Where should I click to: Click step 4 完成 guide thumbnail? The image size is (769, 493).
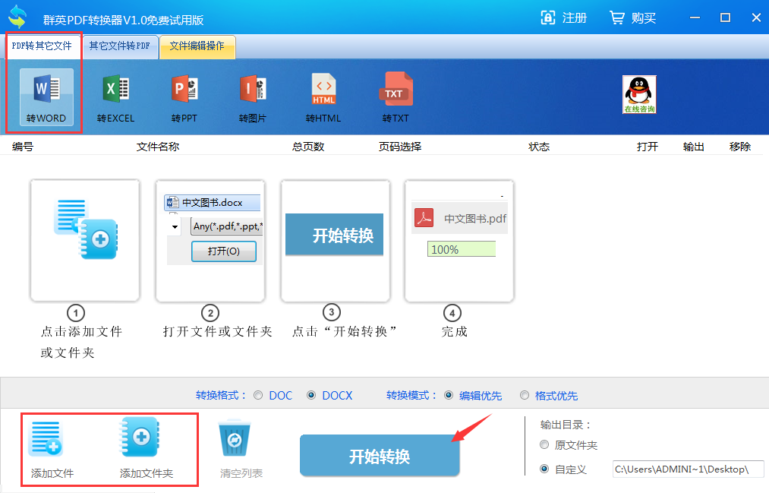click(459, 240)
